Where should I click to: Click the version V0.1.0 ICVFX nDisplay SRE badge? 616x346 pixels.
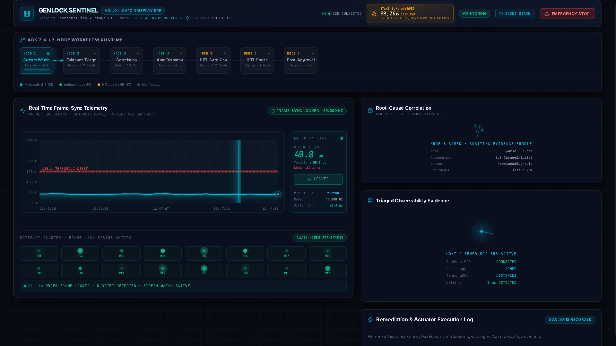(133, 11)
